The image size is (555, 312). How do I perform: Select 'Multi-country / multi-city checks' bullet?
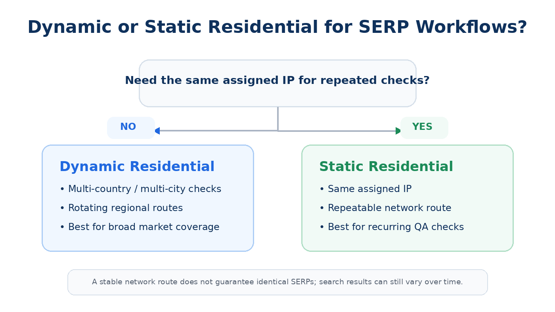coord(140,189)
